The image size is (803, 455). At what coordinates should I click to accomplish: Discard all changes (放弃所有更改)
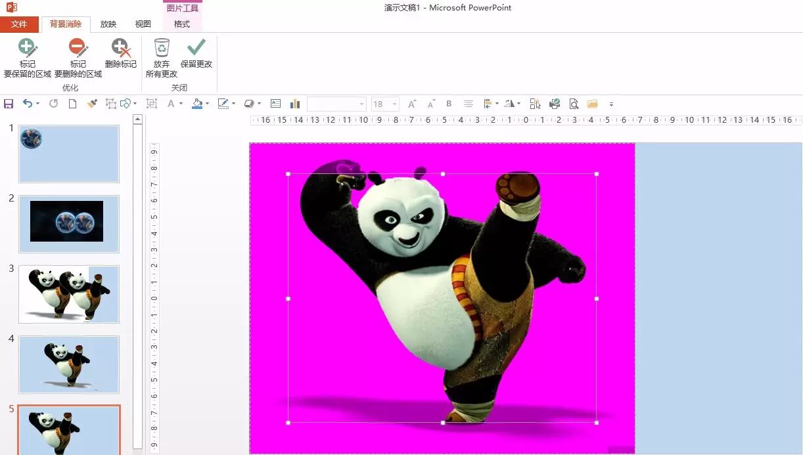[162, 58]
